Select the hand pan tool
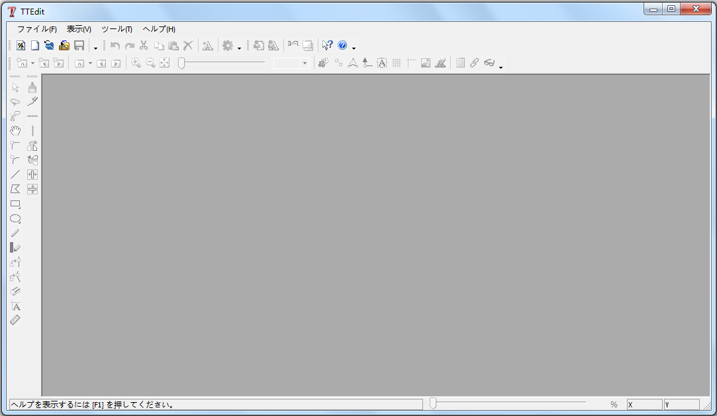Screen dimensions: 717x416 pos(16,131)
